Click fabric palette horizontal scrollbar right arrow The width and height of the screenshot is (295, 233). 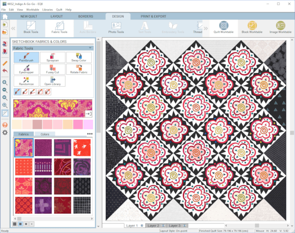click(92, 218)
